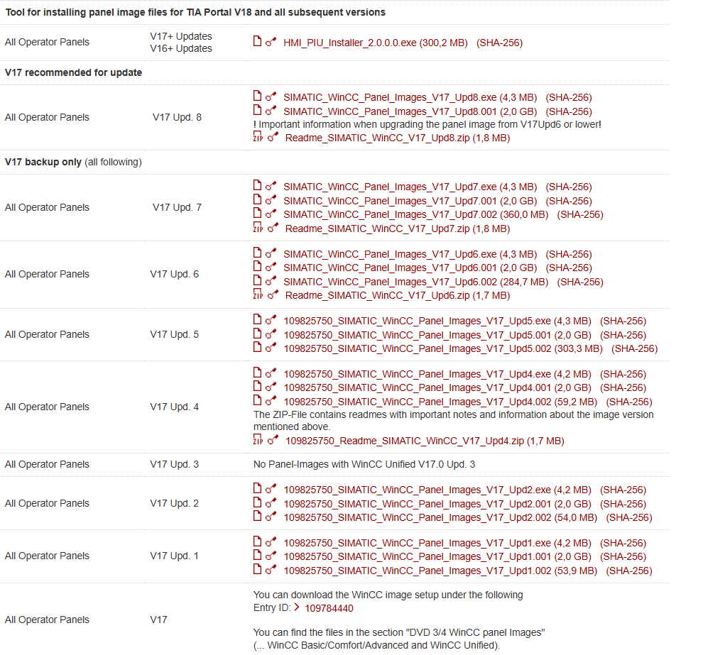Click file icon beside HMI_PIU_Installer_2.0.0.0.exe

[x=258, y=42]
